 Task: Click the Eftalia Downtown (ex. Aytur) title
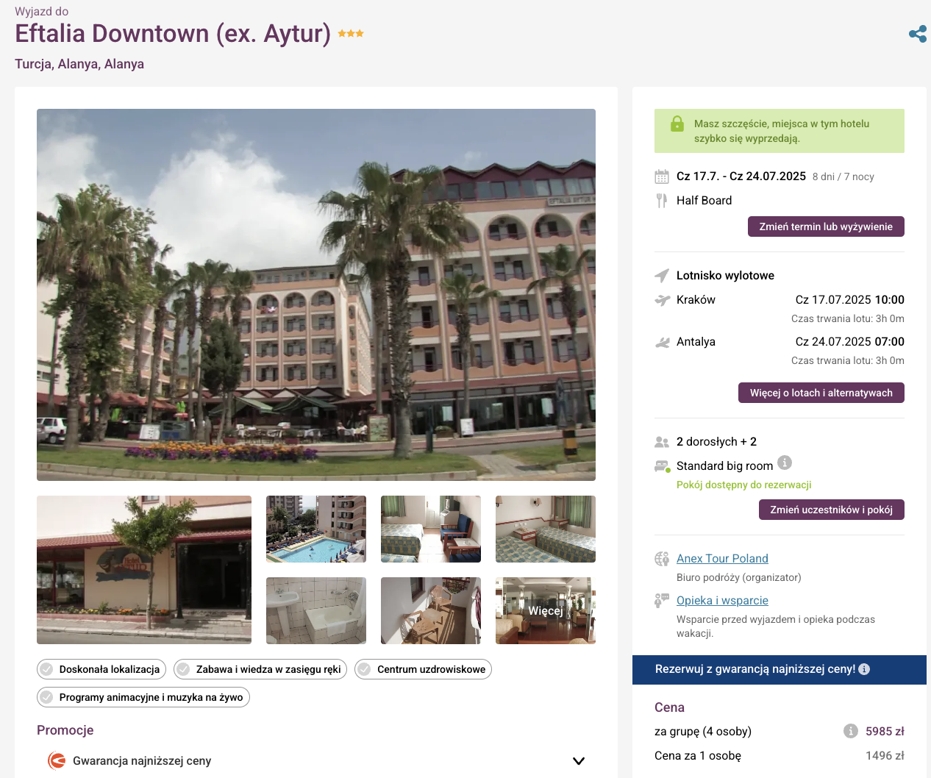point(173,34)
